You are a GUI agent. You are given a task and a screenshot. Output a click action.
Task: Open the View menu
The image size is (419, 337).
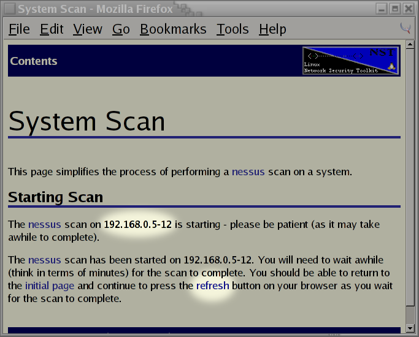click(88, 29)
